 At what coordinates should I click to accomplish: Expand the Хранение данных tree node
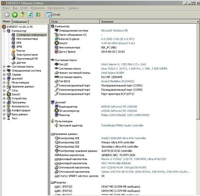(x=4, y=87)
